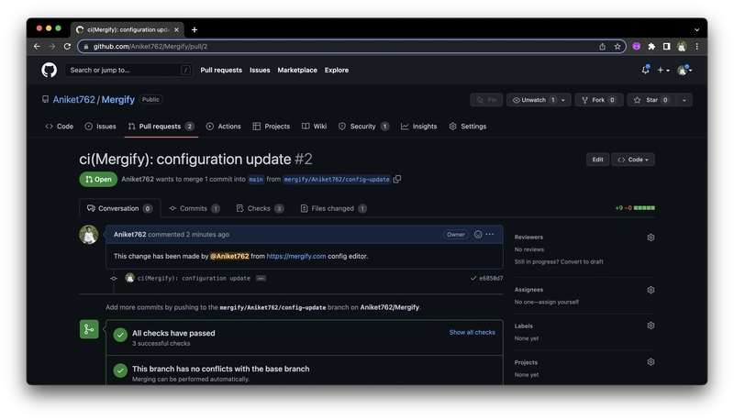Viewport: 734px width, 420px height.
Task: Open the Projects gear settings
Action: pyautogui.click(x=651, y=362)
